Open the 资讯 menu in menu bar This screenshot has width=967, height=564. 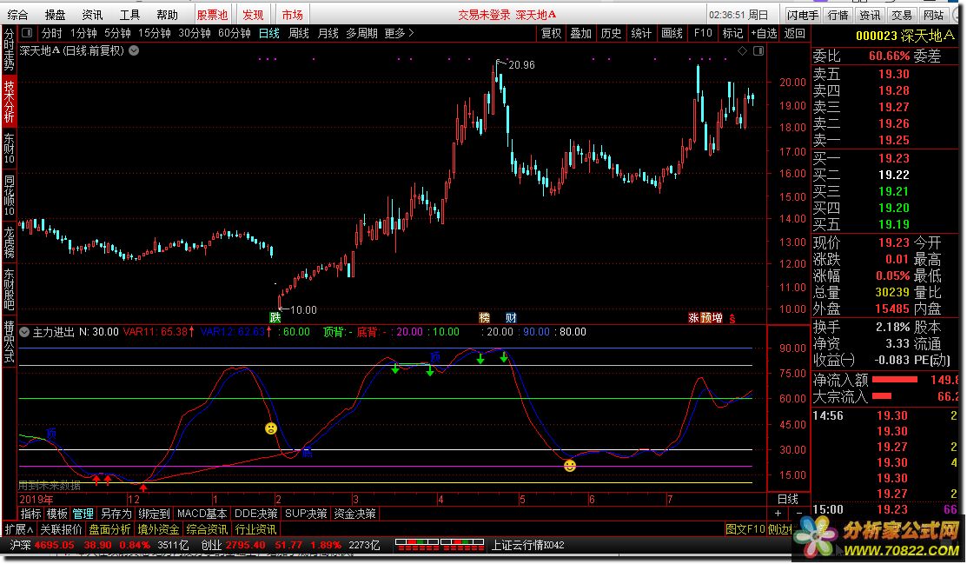click(92, 15)
